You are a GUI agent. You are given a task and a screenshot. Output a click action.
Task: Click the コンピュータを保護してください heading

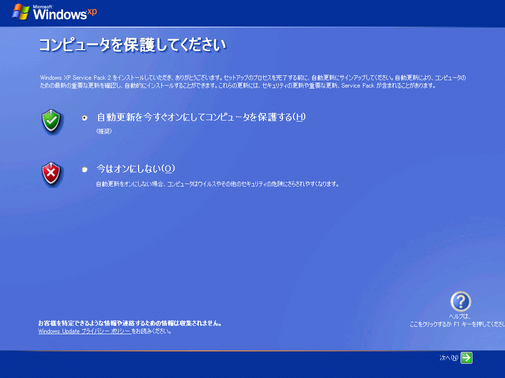[x=132, y=45]
